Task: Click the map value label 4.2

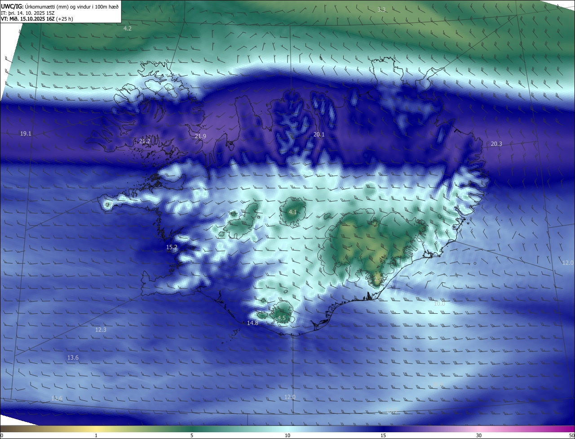Action: 128,28
